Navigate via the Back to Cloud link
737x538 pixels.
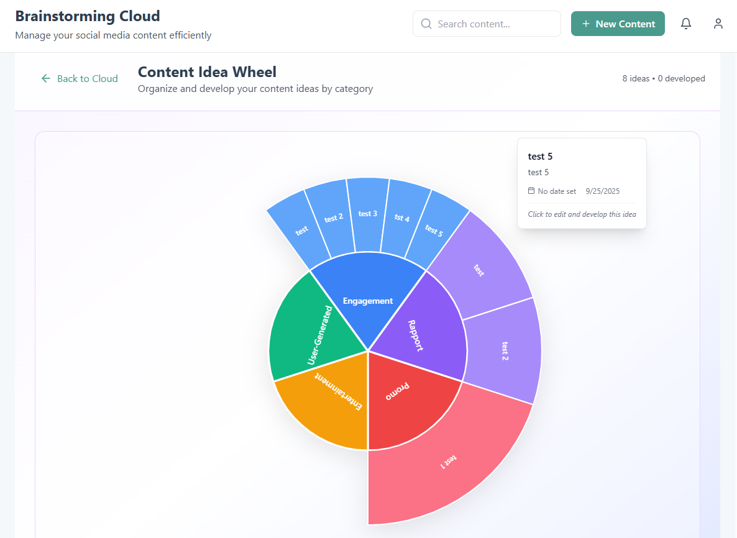[87, 78]
